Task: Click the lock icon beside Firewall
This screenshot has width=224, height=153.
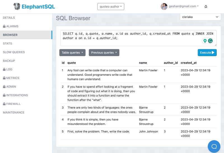Action: [4, 104]
